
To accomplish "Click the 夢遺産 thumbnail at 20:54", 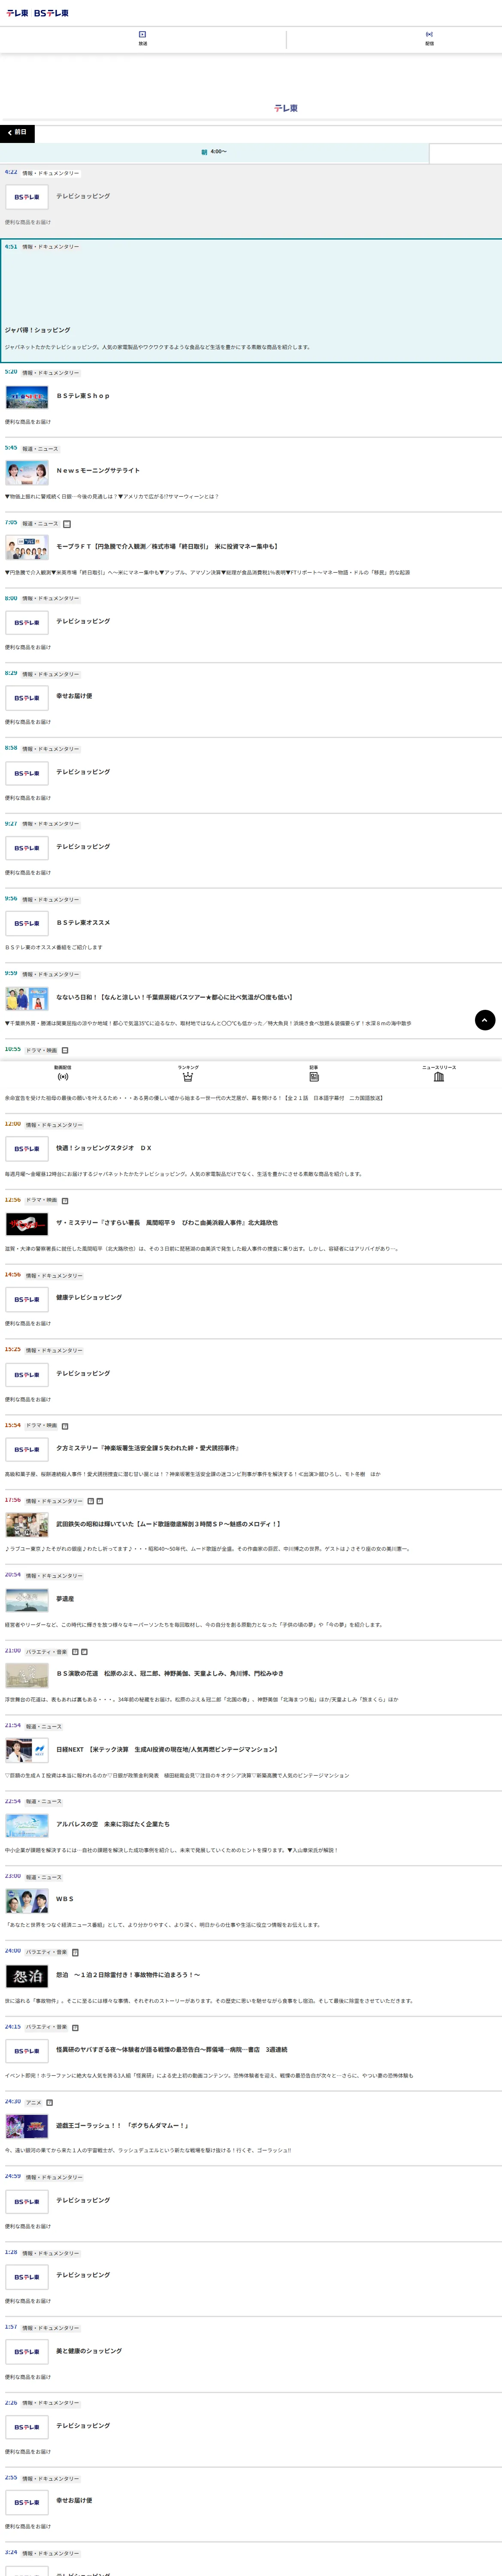I will 27,1601.
